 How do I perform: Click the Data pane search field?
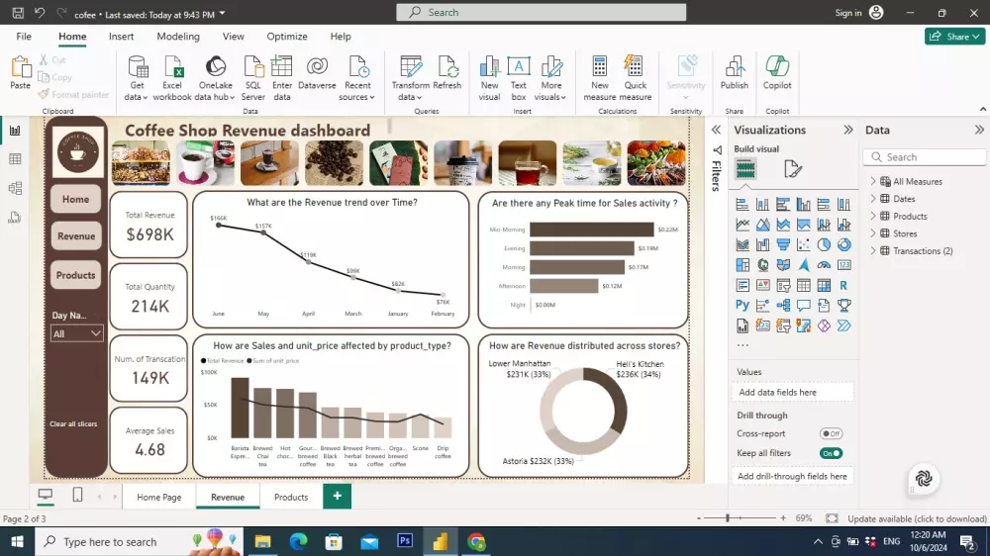925,157
